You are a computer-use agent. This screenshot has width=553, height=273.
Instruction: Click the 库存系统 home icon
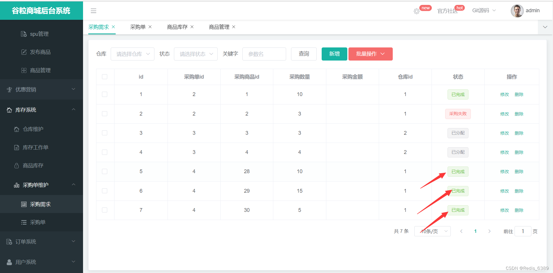tap(9, 110)
